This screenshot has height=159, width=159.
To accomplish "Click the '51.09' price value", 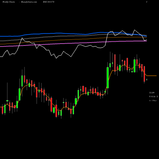I will (x=152, y=93).
